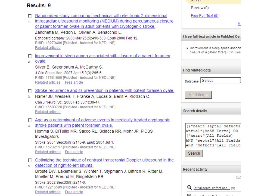Open Free article for PMID 17561600

click(x=74, y=82)
